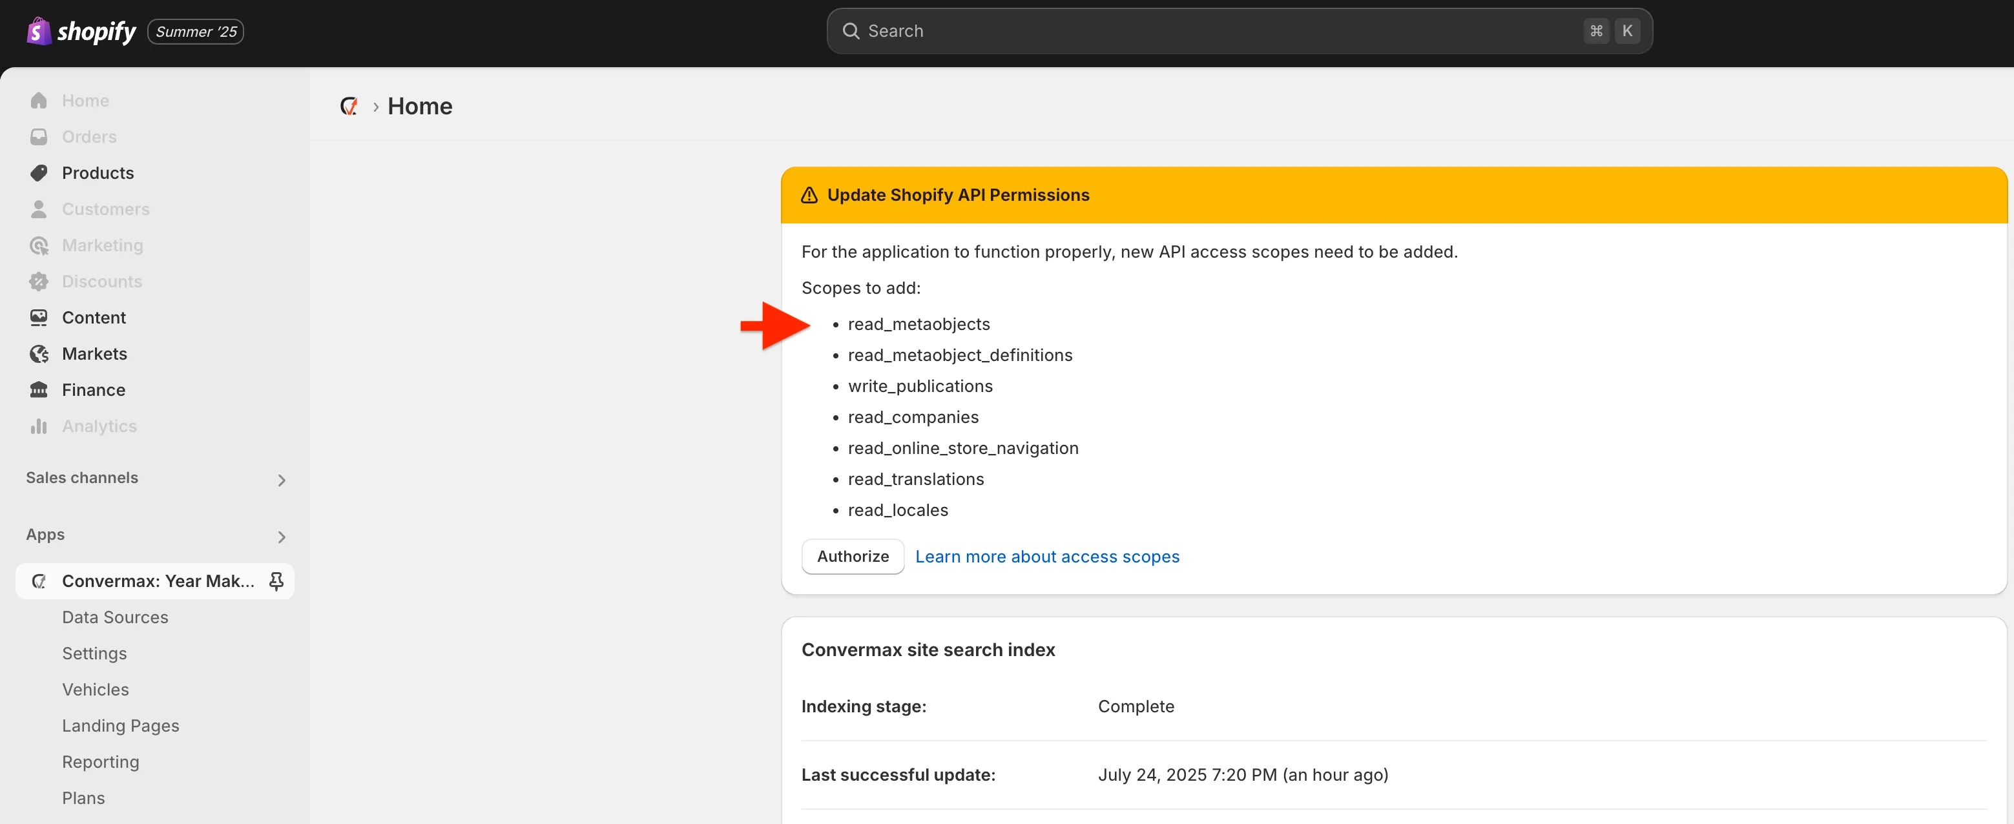Click the Marketing target icon
The image size is (2014, 824).
(x=38, y=245)
